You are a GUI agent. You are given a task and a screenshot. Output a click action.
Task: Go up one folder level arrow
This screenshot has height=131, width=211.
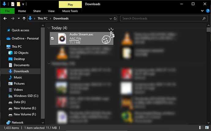pyautogui.click(x=24, y=18)
